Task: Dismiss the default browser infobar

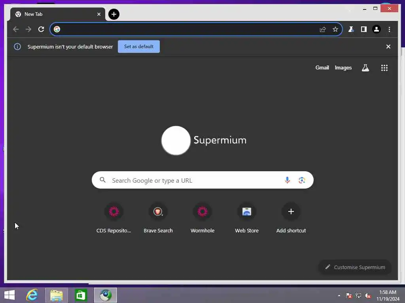Action: click(x=388, y=47)
